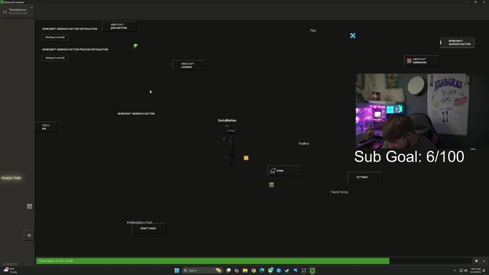
Task: Click the Bedrock Edition Preview Installation heading
Action: tap(75, 49)
